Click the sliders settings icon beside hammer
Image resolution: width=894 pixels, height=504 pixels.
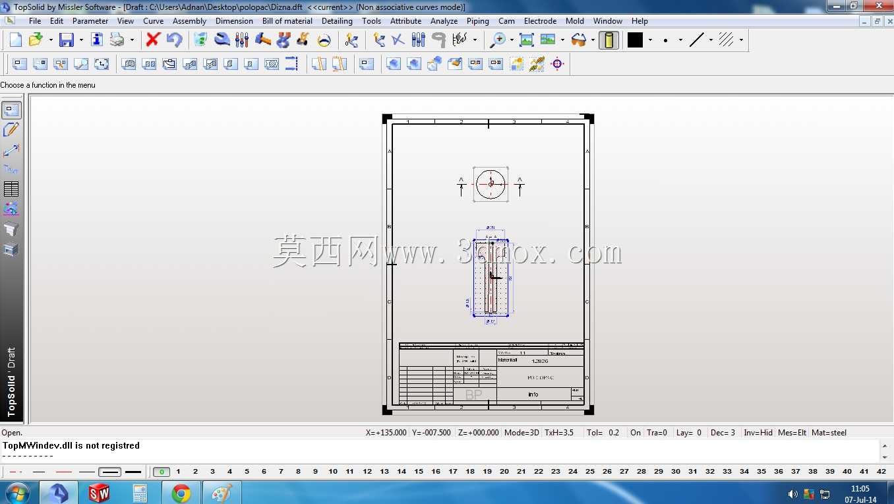242,40
